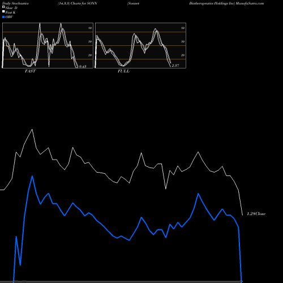Click the FULL chart label
The height and width of the screenshot is (283, 283).
123,71
